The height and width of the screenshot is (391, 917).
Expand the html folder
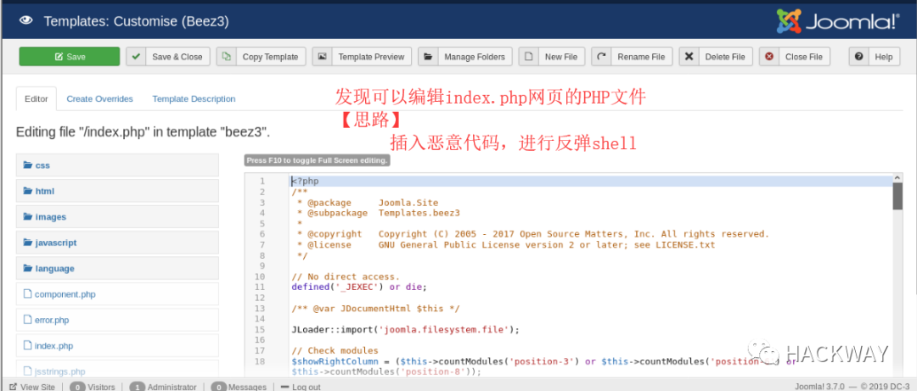pyautogui.click(x=117, y=191)
